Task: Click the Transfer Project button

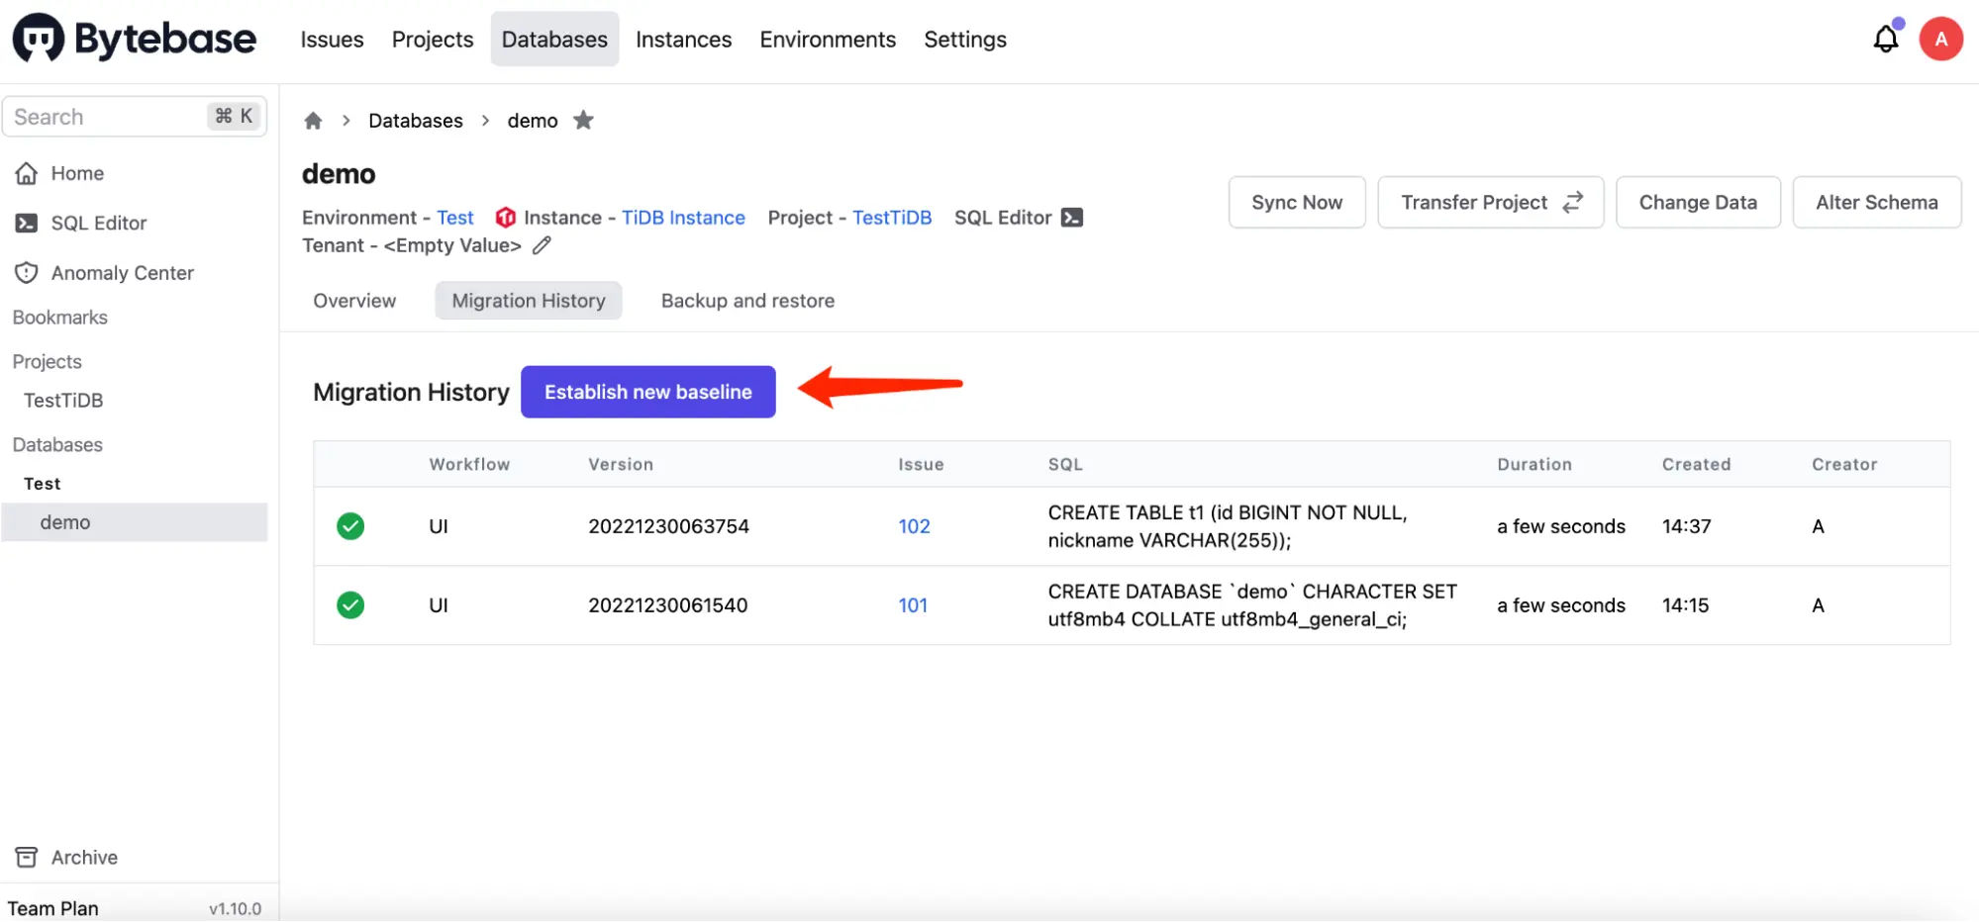Action: [1491, 202]
